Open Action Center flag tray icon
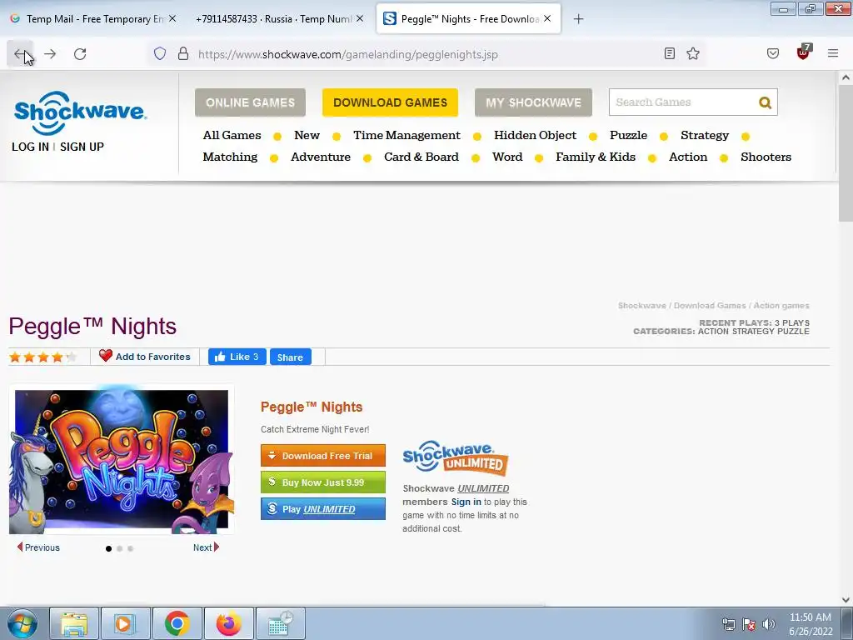Viewport: 853px width, 640px height. (x=749, y=624)
